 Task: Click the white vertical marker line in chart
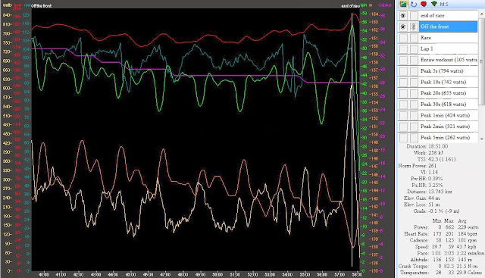point(352,139)
